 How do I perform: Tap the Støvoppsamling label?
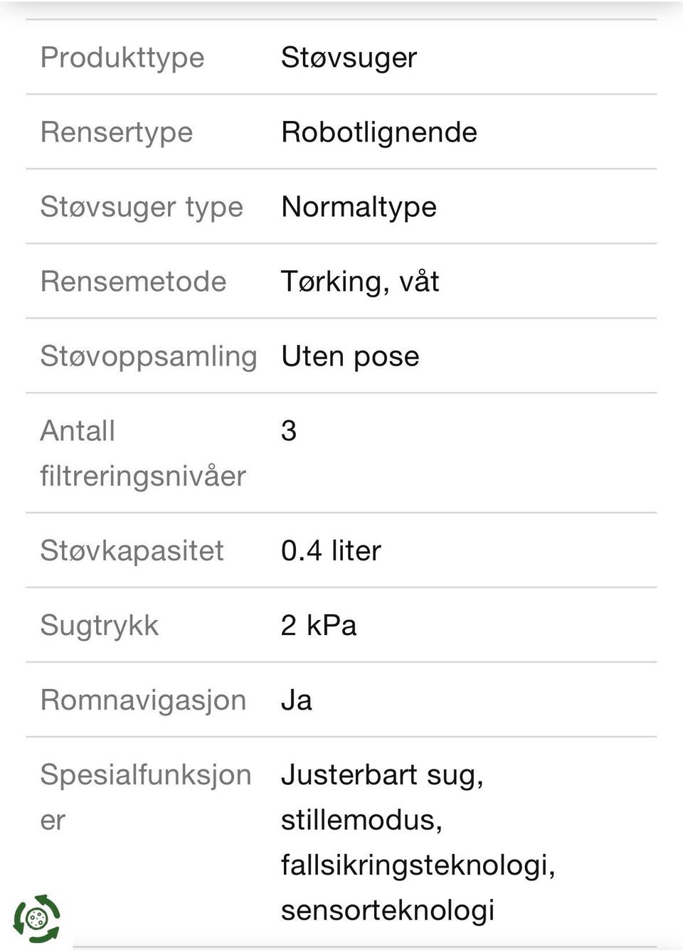[x=148, y=356]
